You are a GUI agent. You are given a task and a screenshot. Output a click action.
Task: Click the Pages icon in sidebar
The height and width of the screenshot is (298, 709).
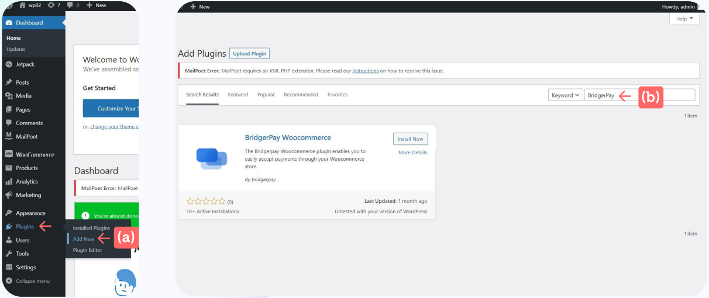tap(9, 109)
